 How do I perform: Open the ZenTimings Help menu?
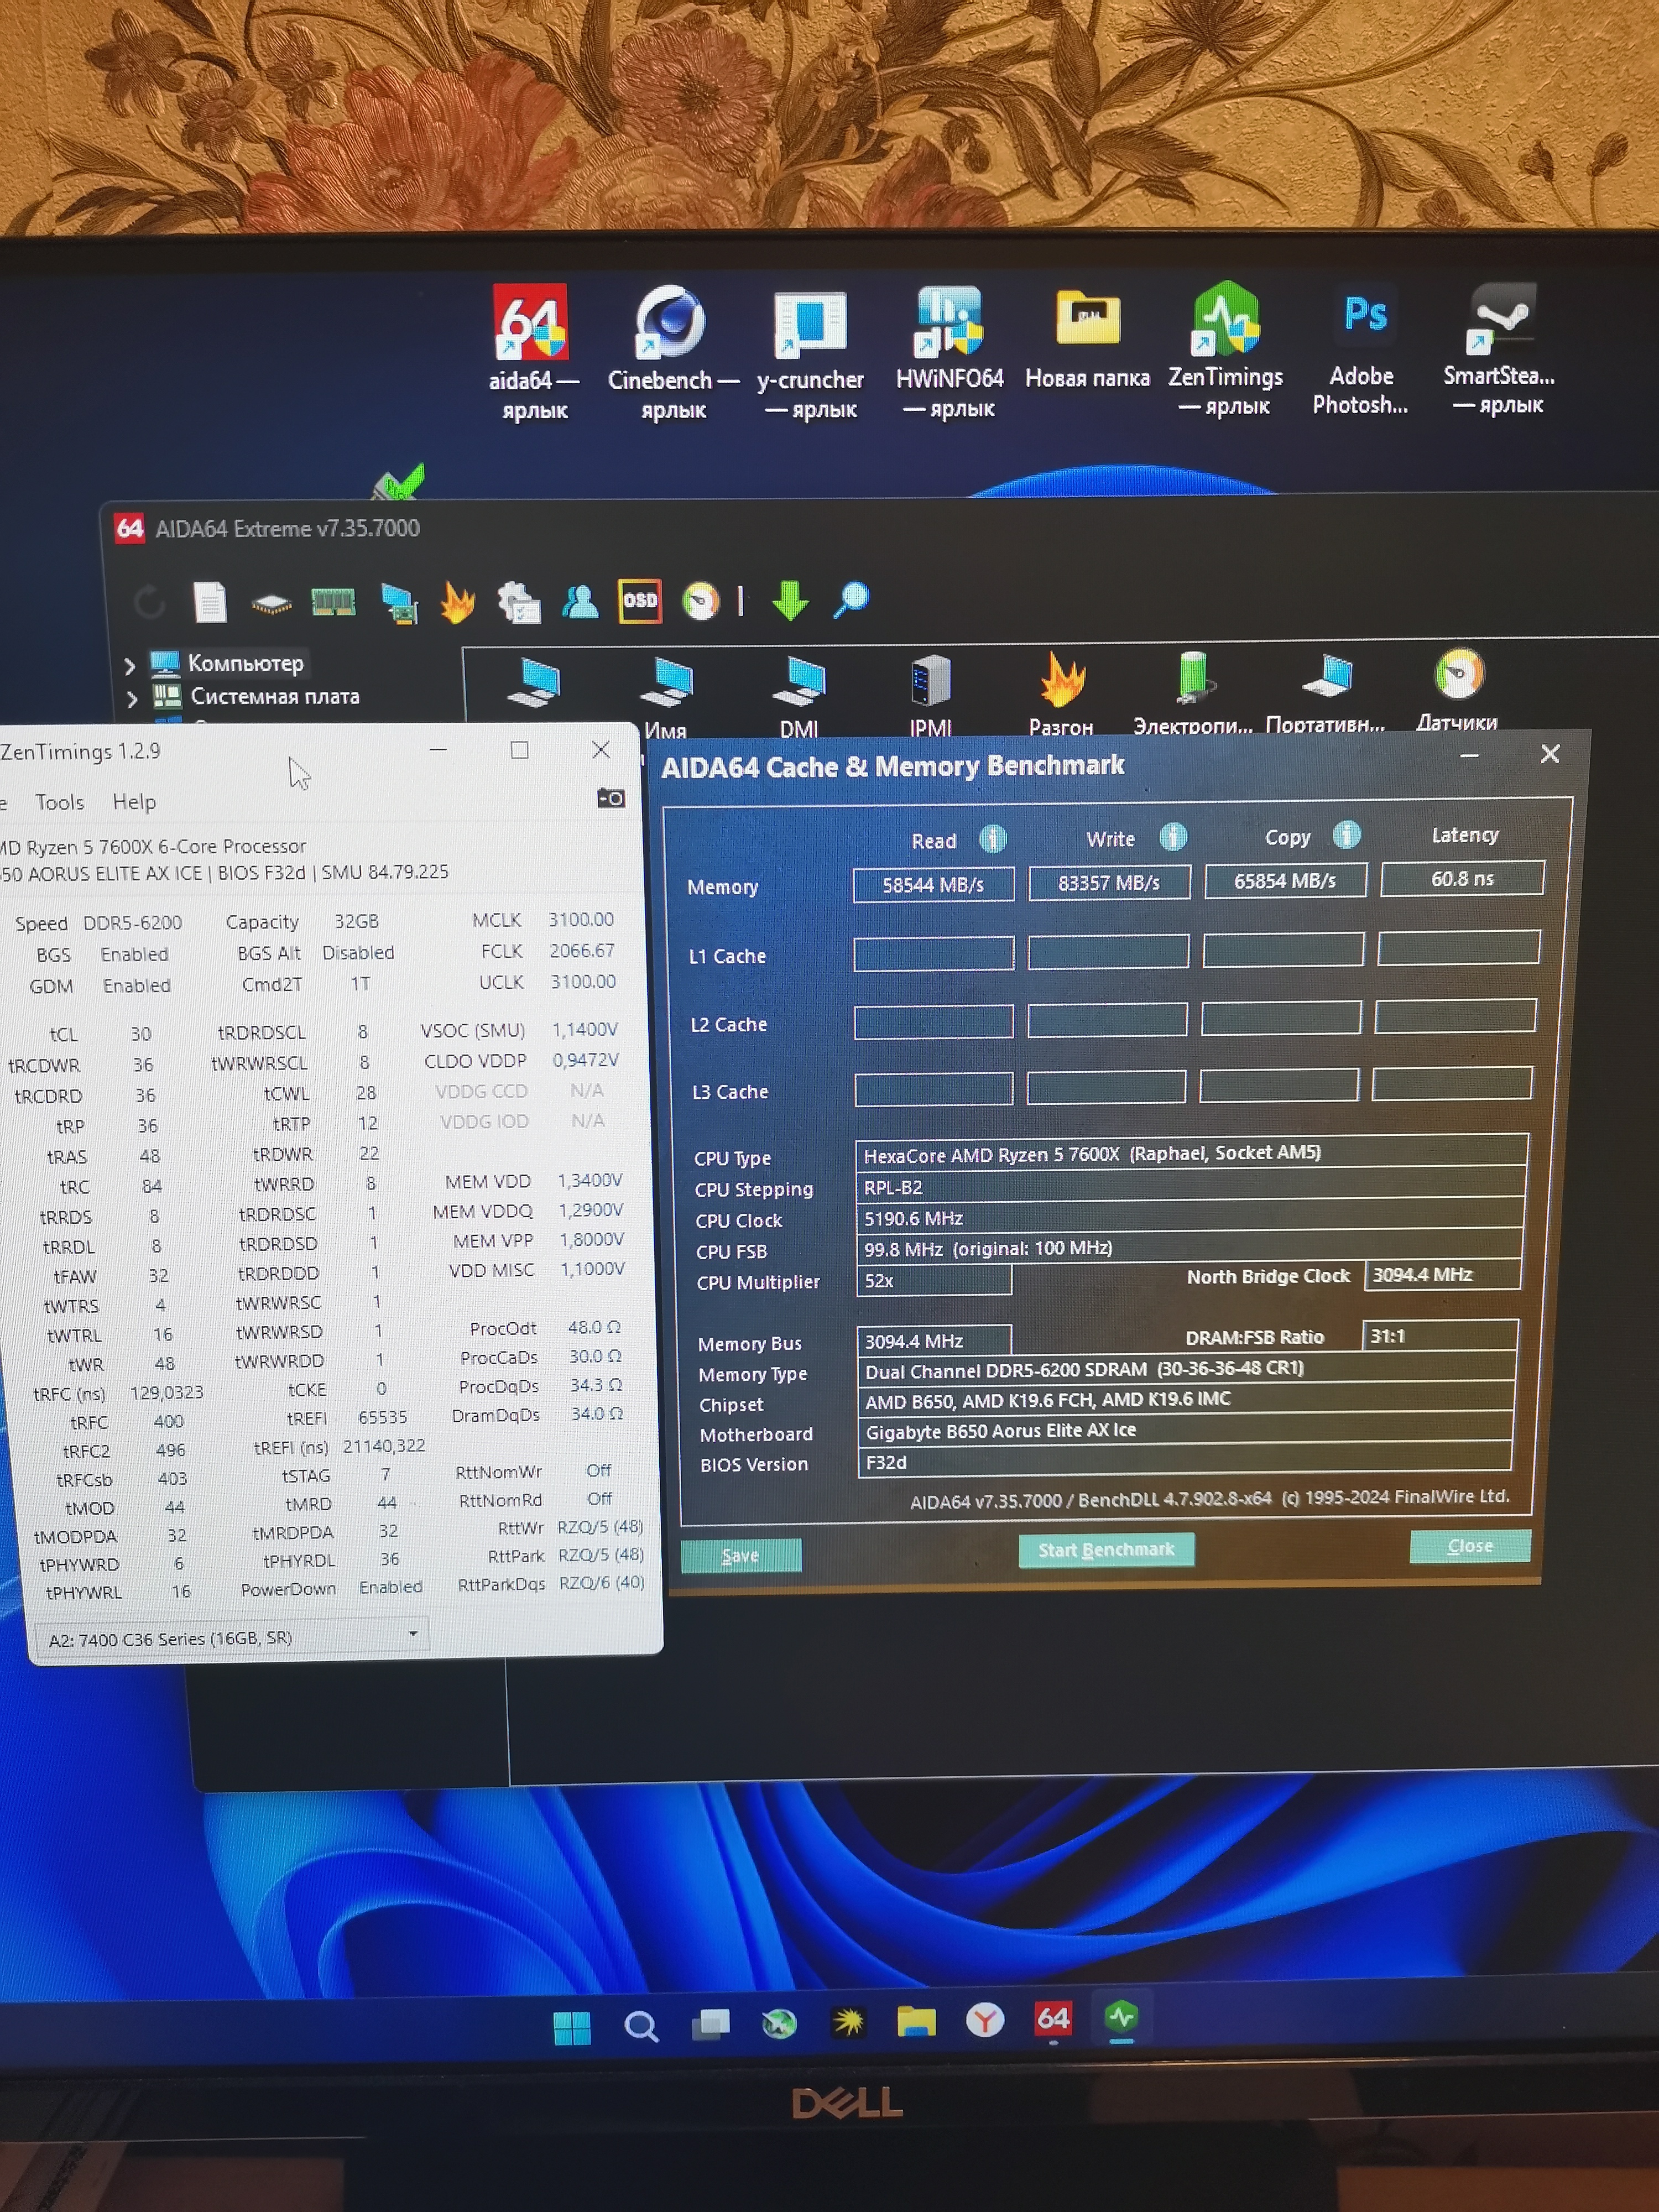point(134,802)
